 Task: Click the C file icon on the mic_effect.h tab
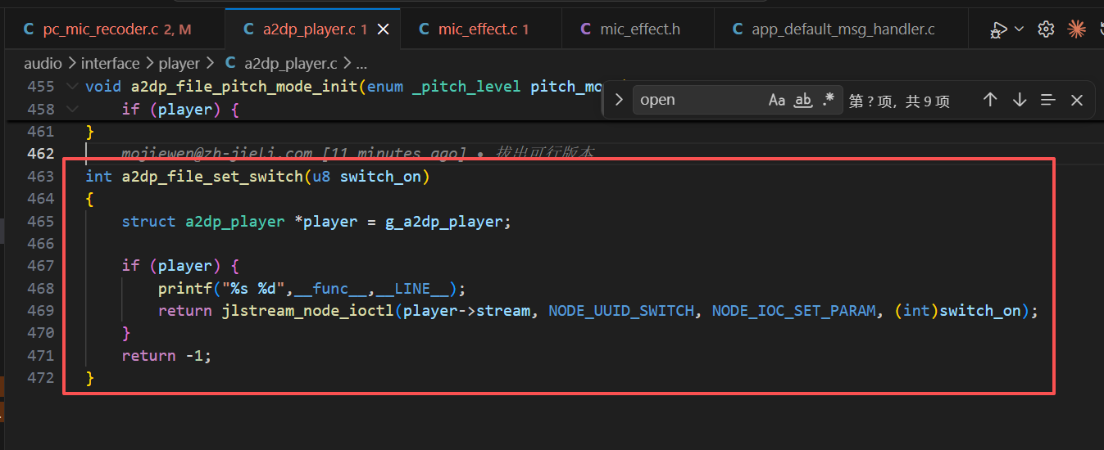tap(585, 29)
